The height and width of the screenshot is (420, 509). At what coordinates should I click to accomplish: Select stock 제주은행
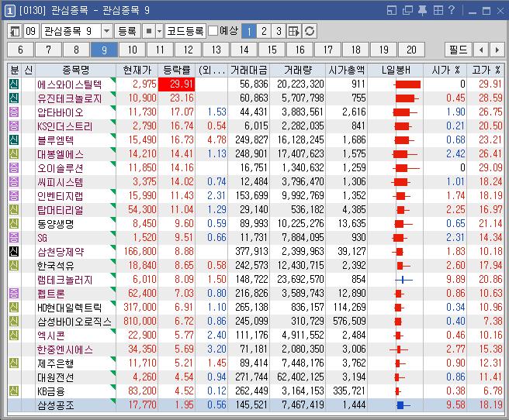[56, 363]
